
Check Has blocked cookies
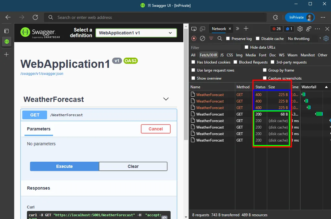point(193,62)
